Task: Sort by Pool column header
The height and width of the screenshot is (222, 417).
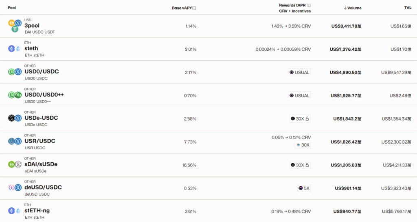Action: point(12,8)
